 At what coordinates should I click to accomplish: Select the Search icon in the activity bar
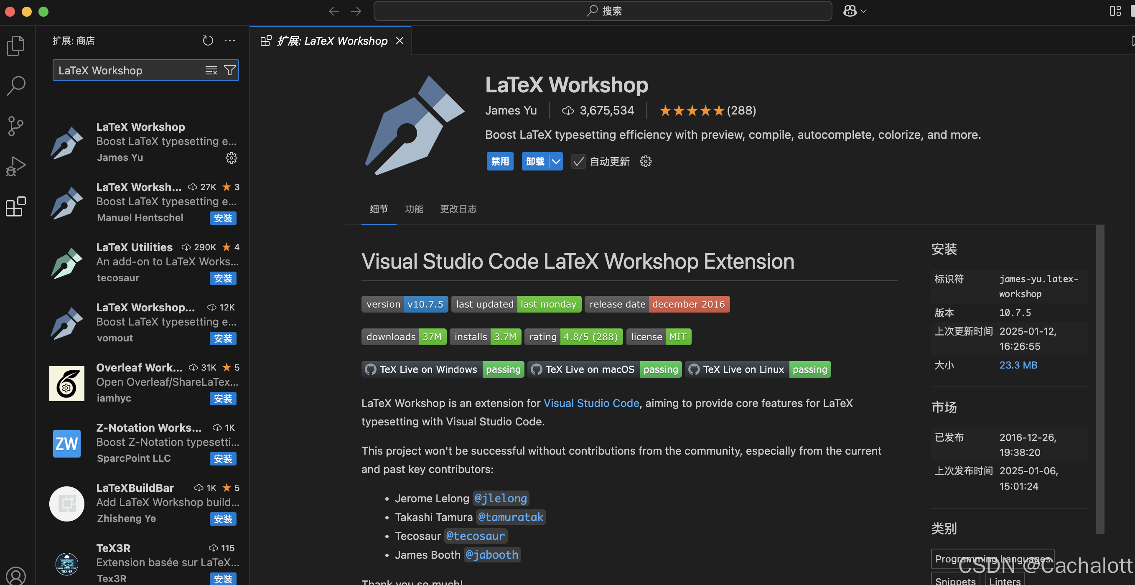coord(16,86)
